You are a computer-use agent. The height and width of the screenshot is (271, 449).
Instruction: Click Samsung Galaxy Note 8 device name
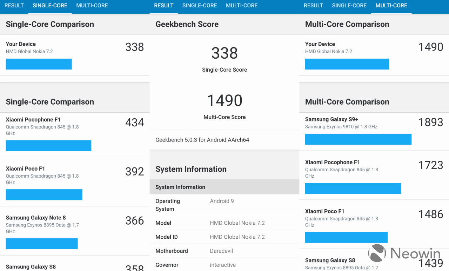click(36, 218)
